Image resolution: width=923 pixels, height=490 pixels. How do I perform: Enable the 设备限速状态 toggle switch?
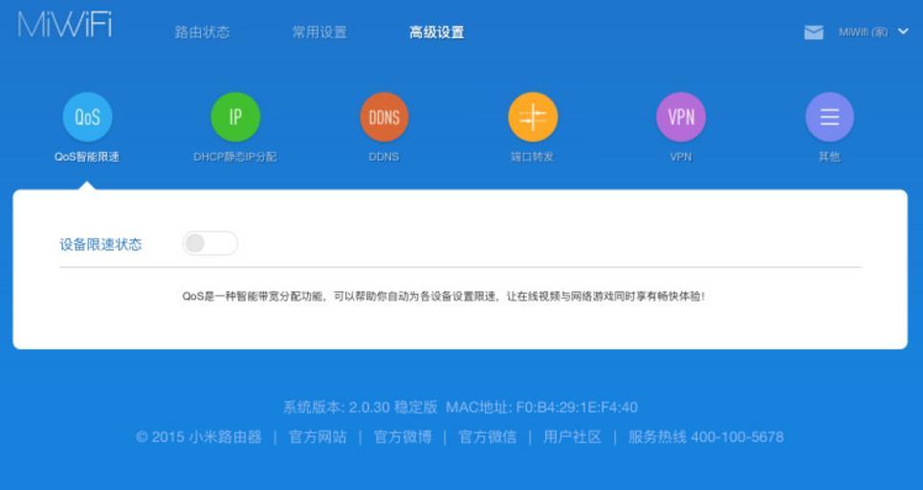pyautogui.click(x=209, y=244)
